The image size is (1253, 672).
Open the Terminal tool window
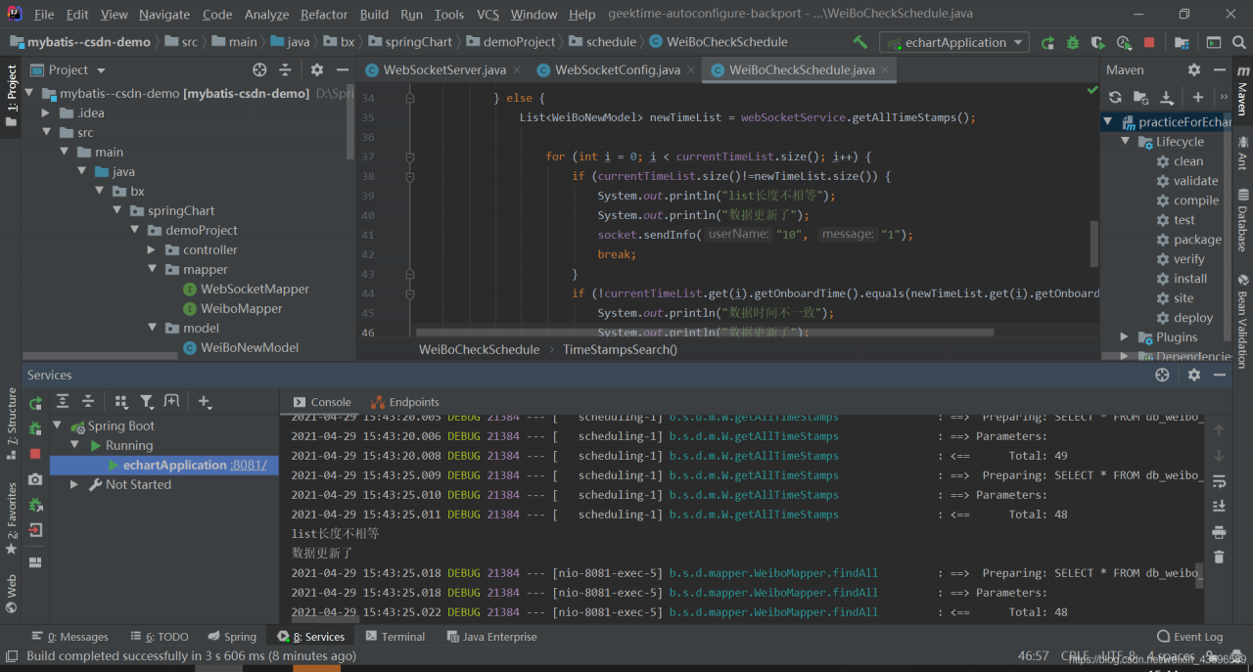coord(394,637)
